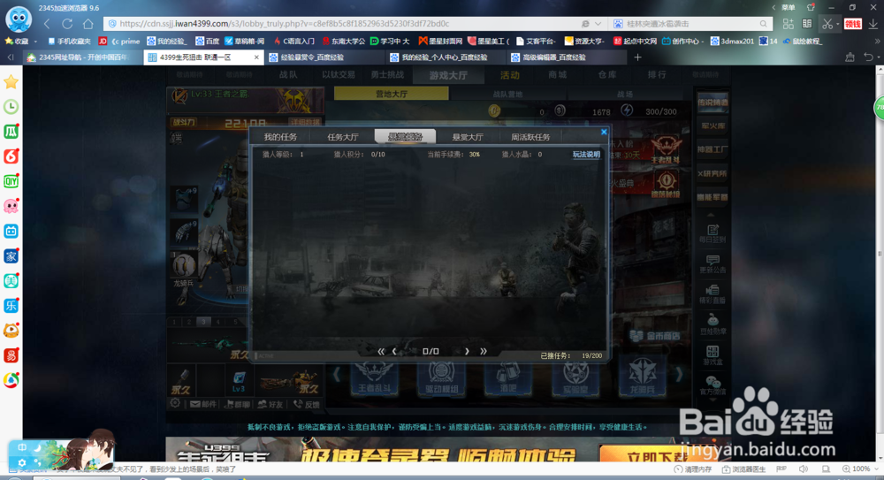
Task: Open the 龙骑兵 icon in the carousel
Action: pyautogui.click(x=642, y=377)
